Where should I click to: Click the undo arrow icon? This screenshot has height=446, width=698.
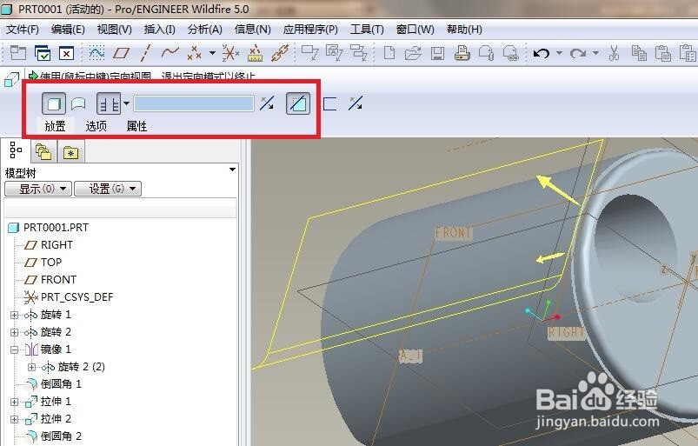click(542, 53)
